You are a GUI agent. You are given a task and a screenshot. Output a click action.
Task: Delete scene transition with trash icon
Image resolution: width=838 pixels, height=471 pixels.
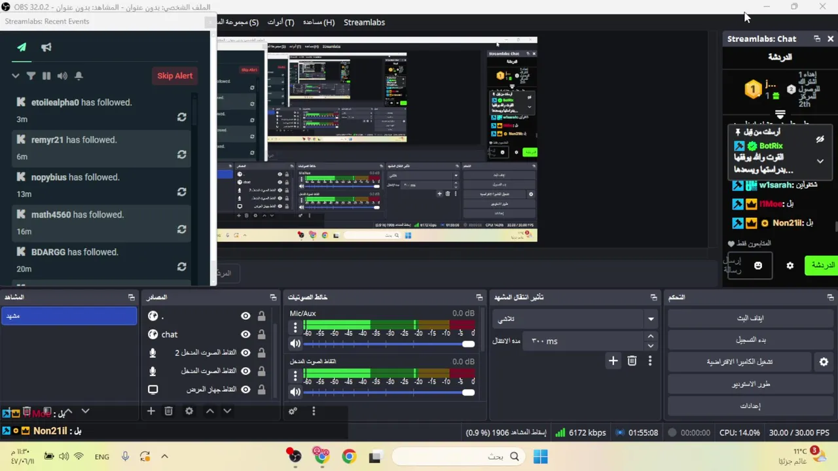[632, 360]
